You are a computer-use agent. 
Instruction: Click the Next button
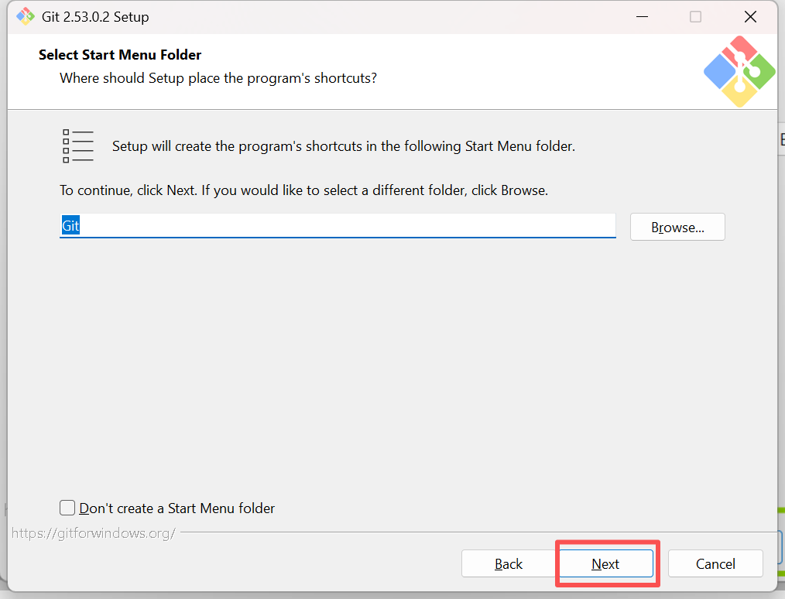coord(605,563)
